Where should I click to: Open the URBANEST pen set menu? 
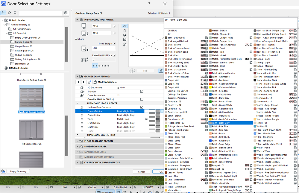point(148,187)
